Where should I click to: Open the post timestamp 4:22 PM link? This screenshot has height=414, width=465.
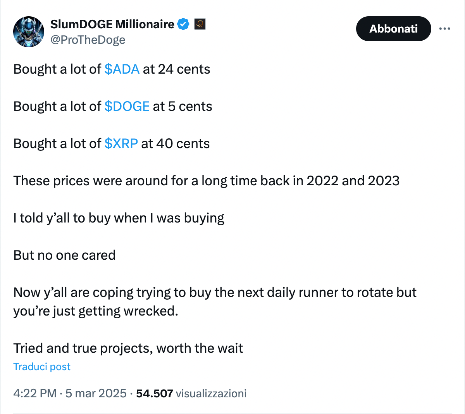click(37, 393)
